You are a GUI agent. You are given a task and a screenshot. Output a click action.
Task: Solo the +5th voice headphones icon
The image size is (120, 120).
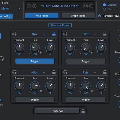14,72
